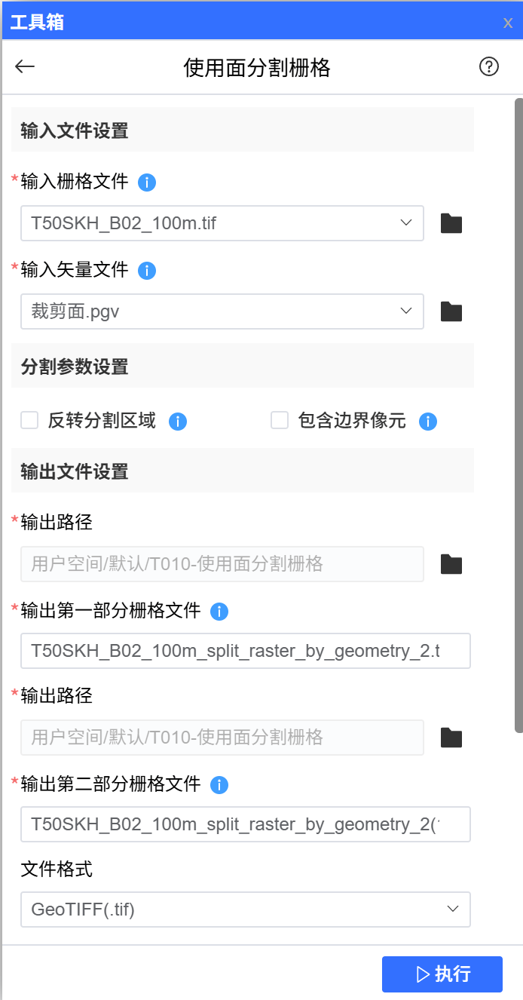Screen dimensions: 523x1000
Task: Open the question mark help icon
Action: [x=488, y=66]
